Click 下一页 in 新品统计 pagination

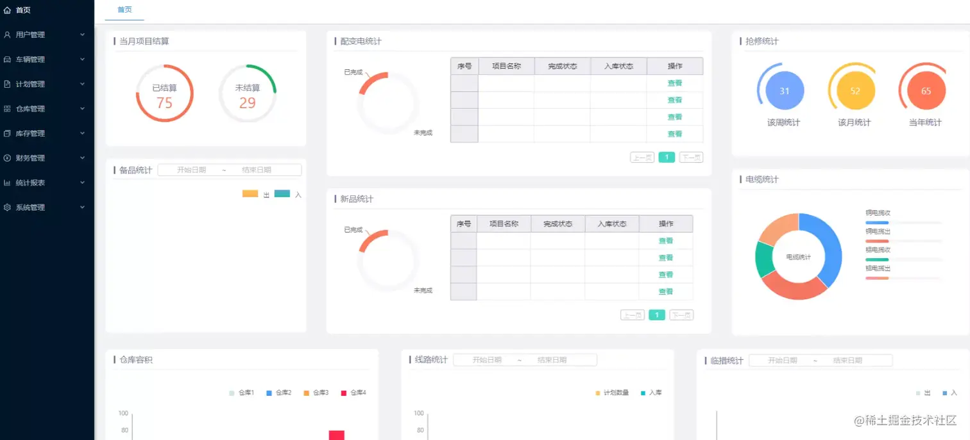click(x=681, y=315)
